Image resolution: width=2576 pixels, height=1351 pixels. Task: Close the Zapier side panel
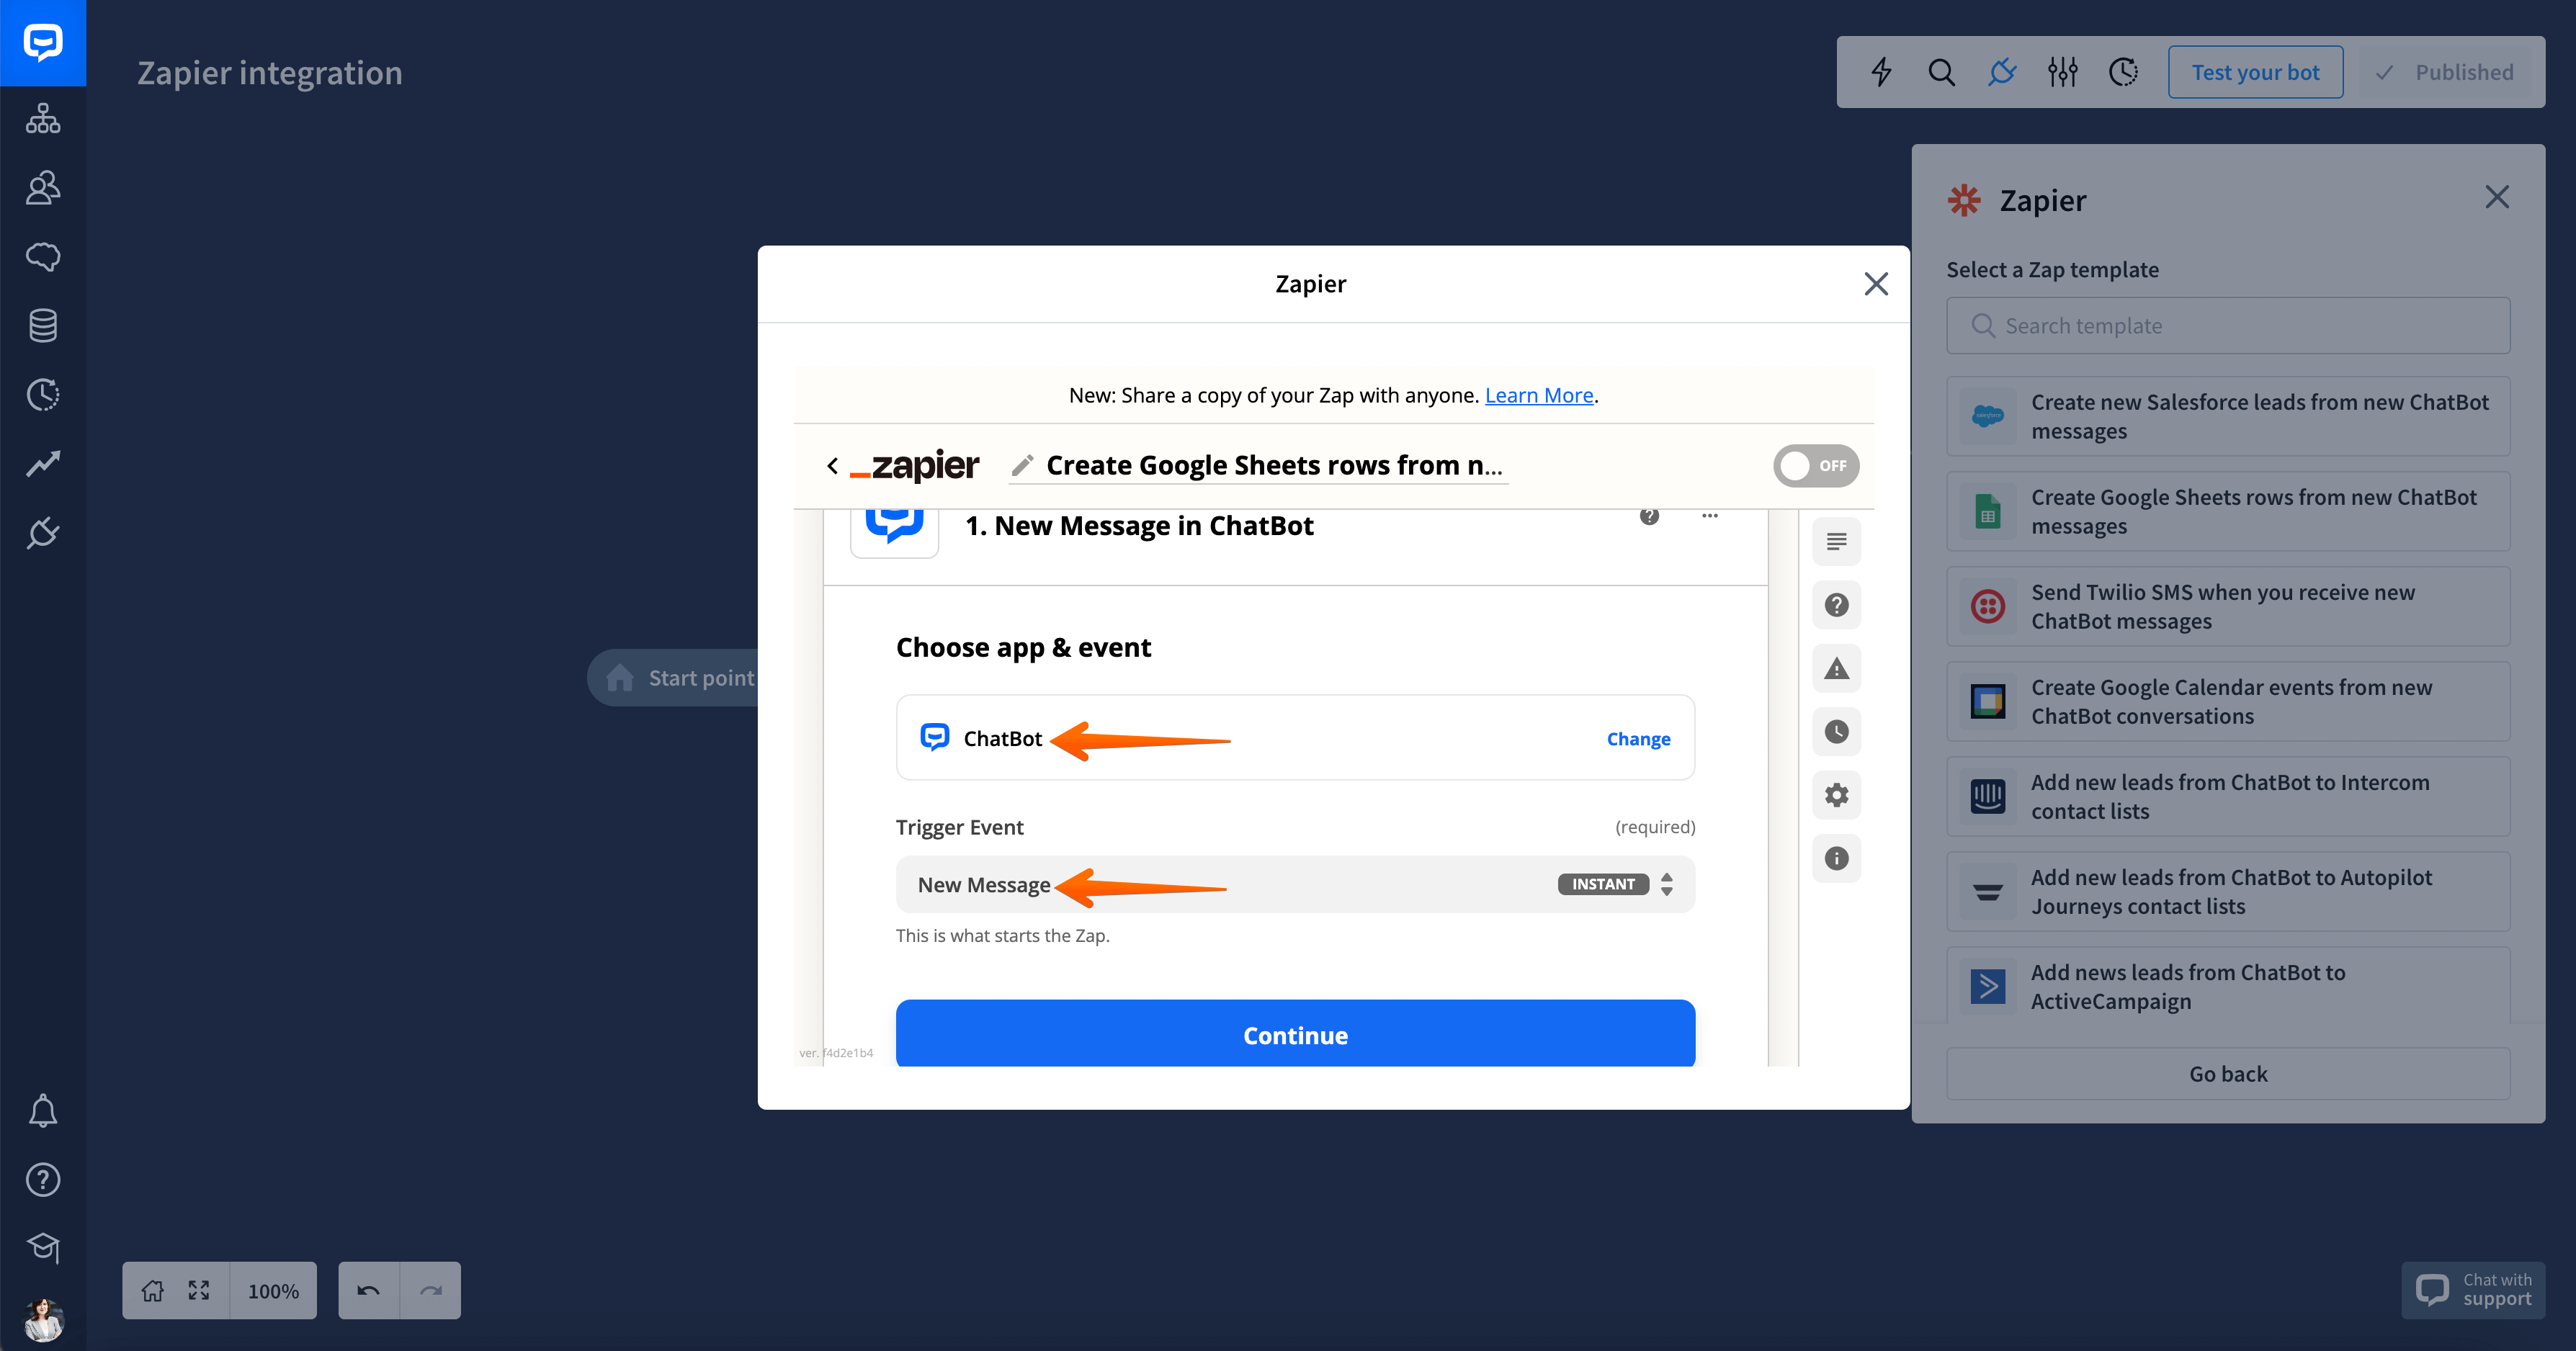tap(2497, 197)
